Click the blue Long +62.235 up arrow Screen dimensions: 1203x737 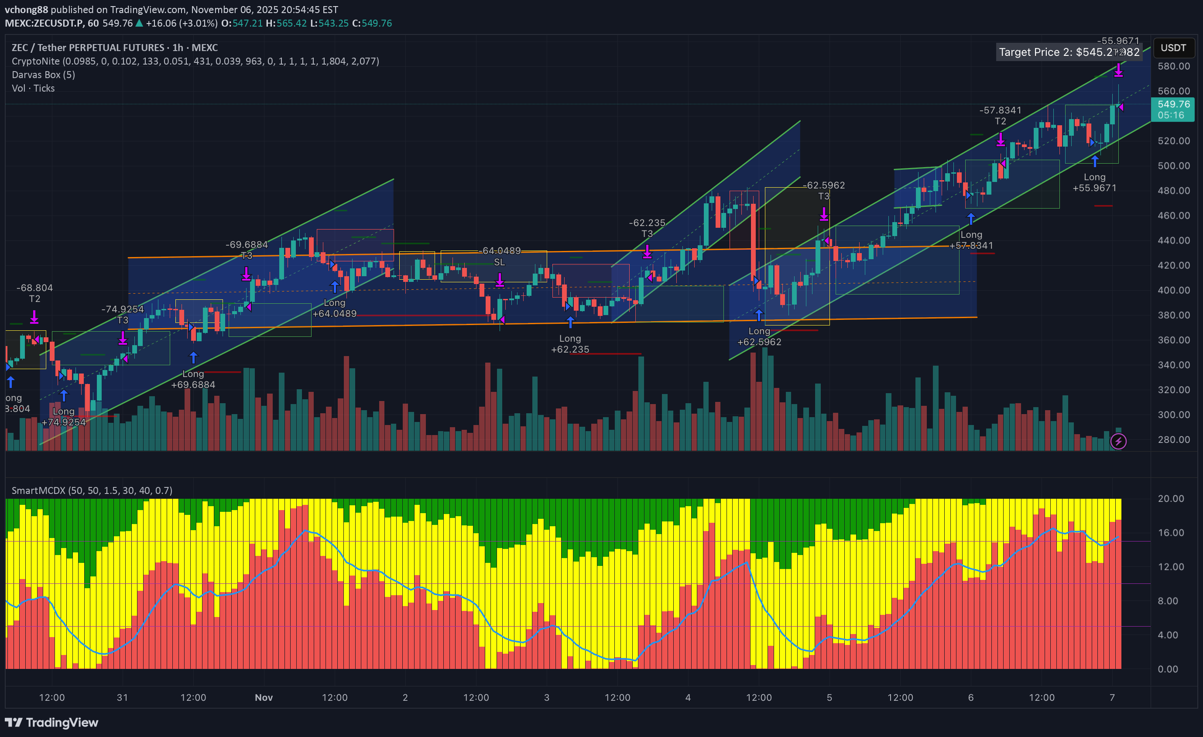(x=570, y=322)
